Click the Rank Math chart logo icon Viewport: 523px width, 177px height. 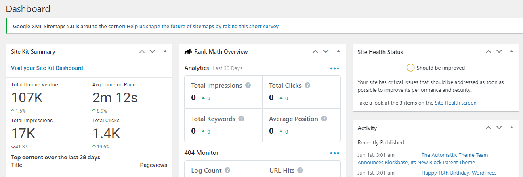188,51
